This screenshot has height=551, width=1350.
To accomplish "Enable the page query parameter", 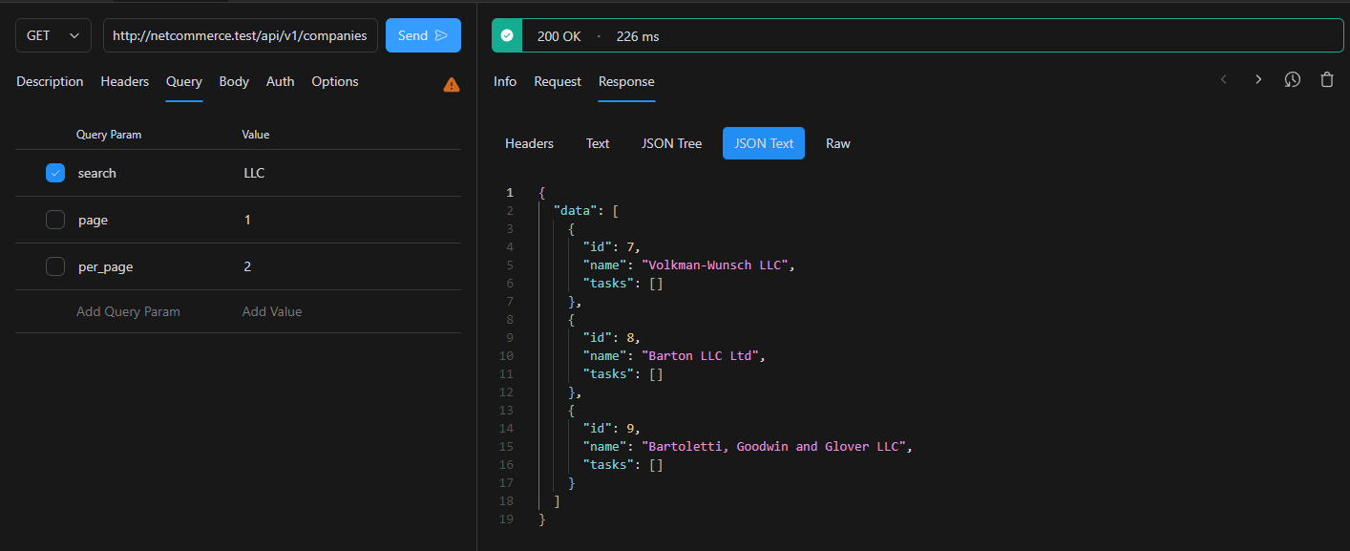I will pyautogui.click(x=54, y=220).
